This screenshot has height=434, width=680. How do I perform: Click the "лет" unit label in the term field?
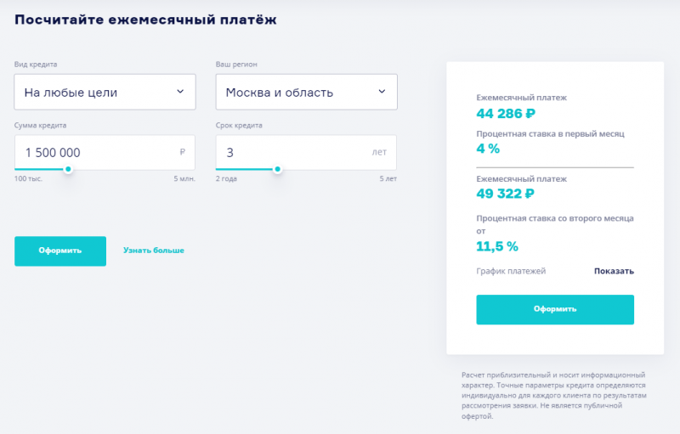pos(379,152)
